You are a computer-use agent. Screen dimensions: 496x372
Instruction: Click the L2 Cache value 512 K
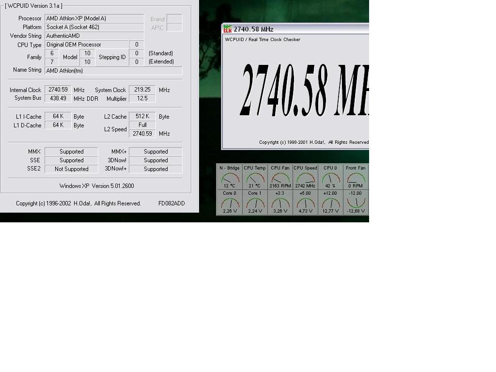click(x=142, y=116)
